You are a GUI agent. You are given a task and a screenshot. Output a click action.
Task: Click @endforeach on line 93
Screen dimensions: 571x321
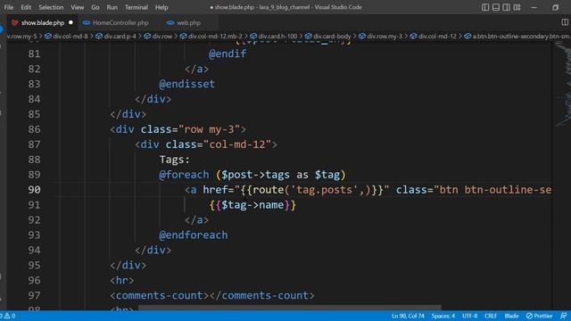[x=194, y=235]
